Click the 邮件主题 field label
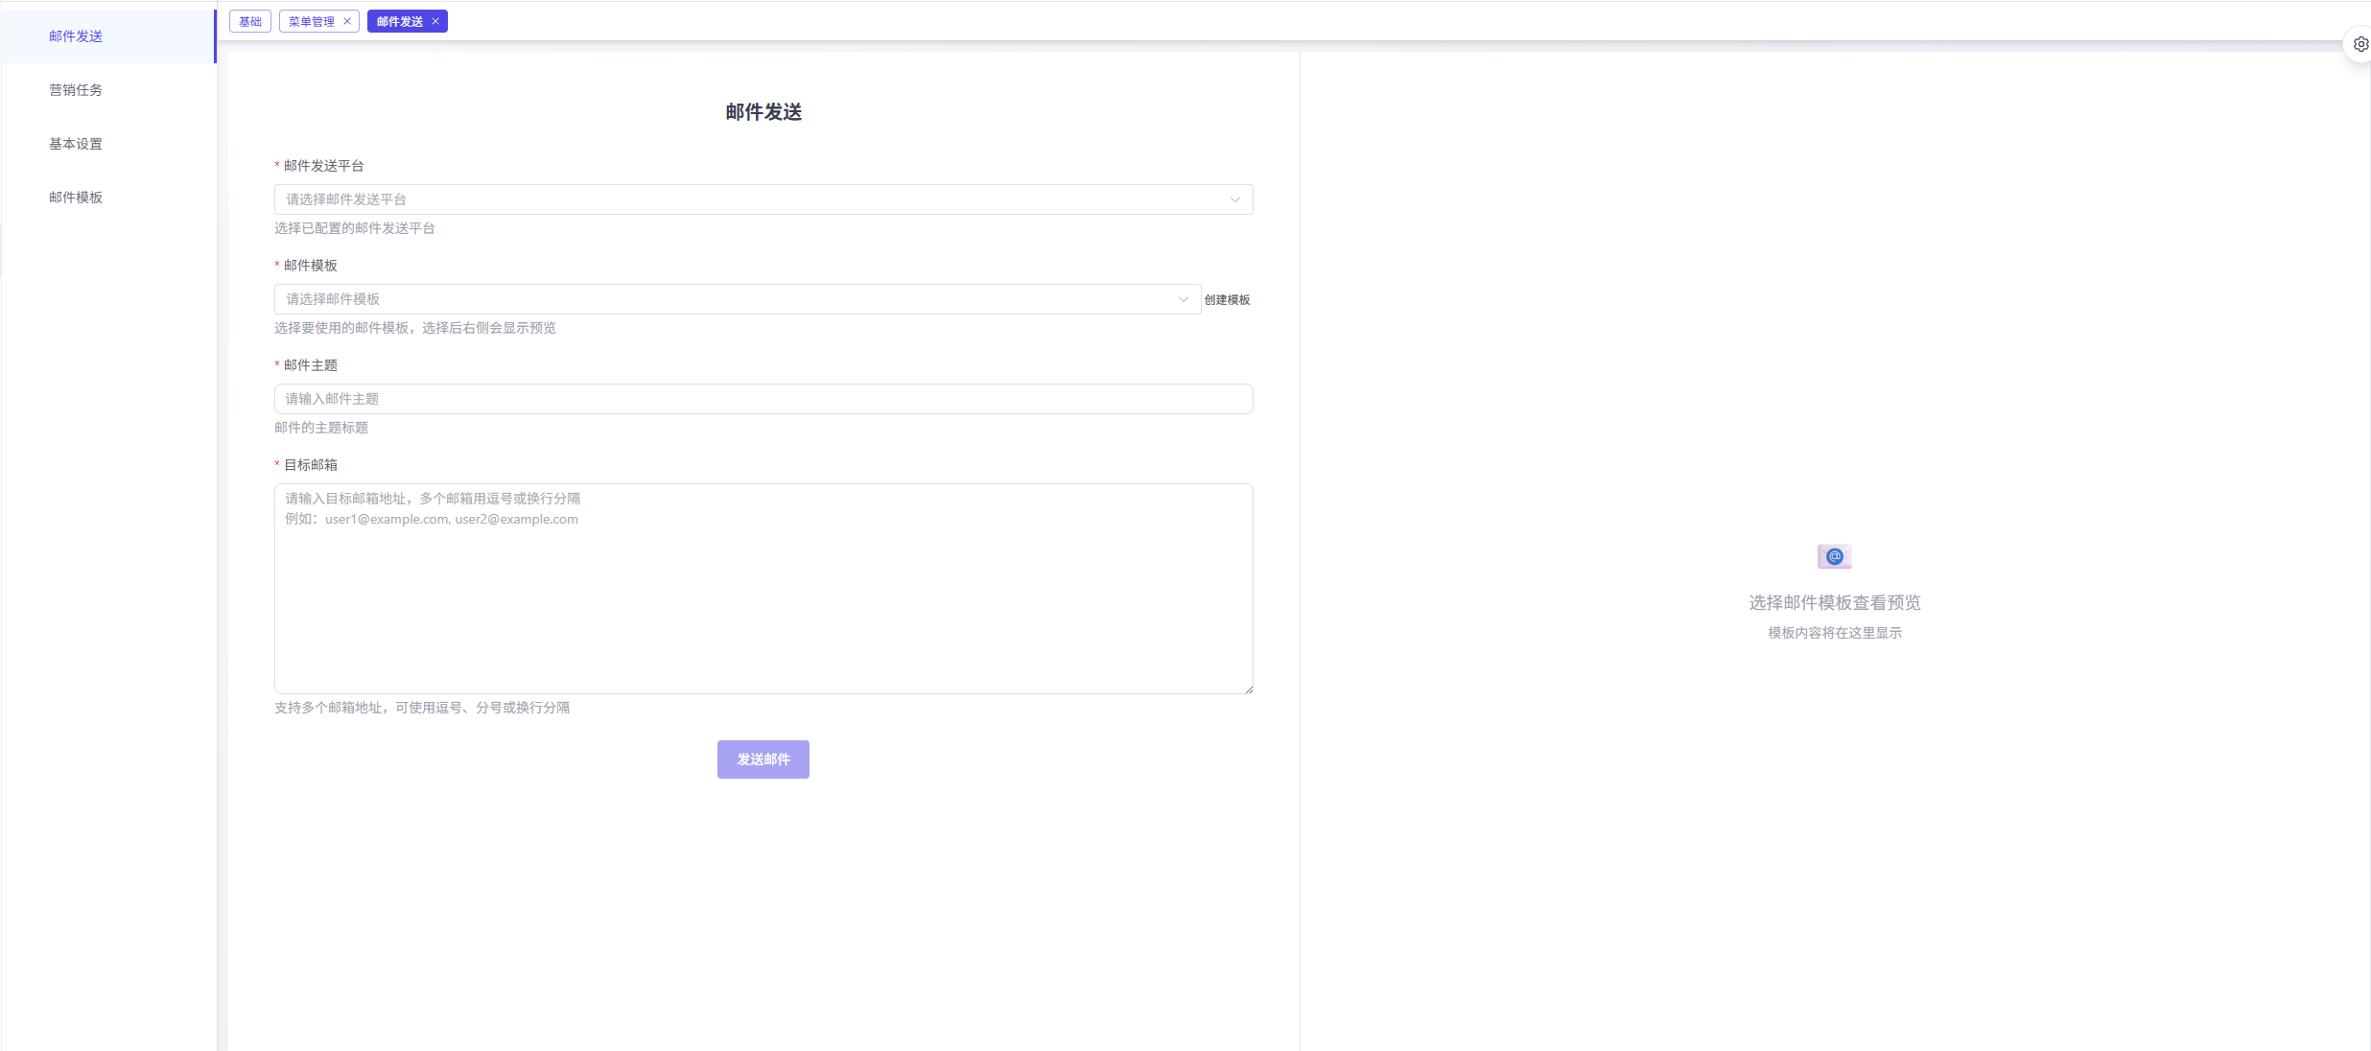The width and height of the screenshot is (2371, 1051). coord(311,365)
